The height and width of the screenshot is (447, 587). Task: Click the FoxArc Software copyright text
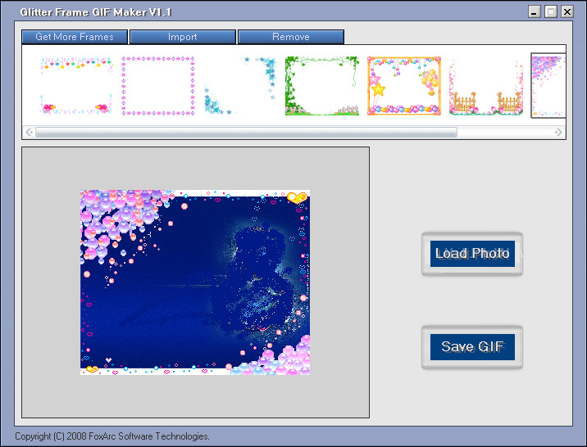tap(112, 436)
